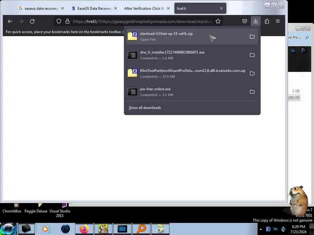The image size is (314, 235).
Task: Open Visual Studio 2015 desktop shortcut
Action: pyautogui.click(x=60, y=211)
